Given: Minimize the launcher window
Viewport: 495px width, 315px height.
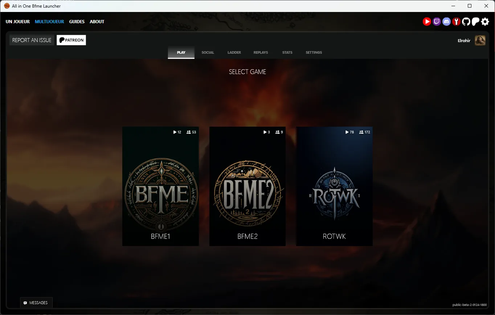Looking at the screenshot, I should [453, 6].
